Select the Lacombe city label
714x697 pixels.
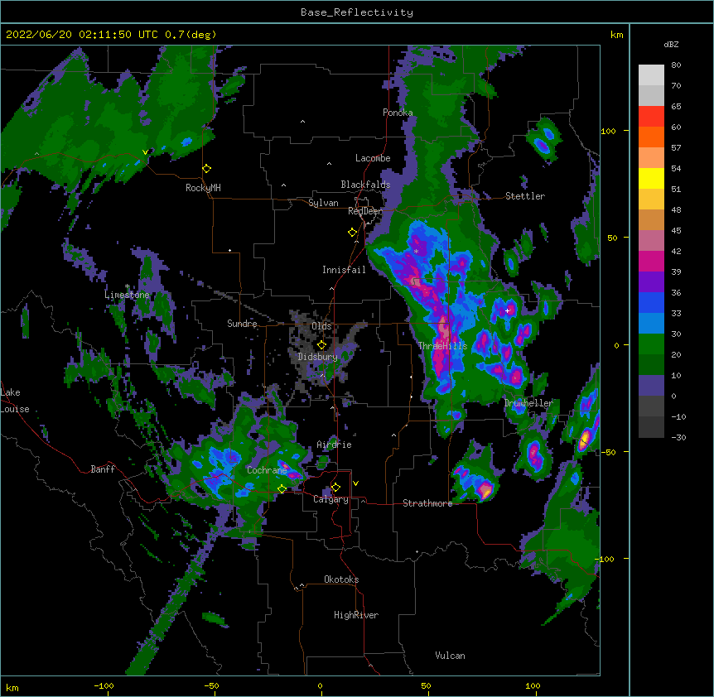[x=373, y=158]
